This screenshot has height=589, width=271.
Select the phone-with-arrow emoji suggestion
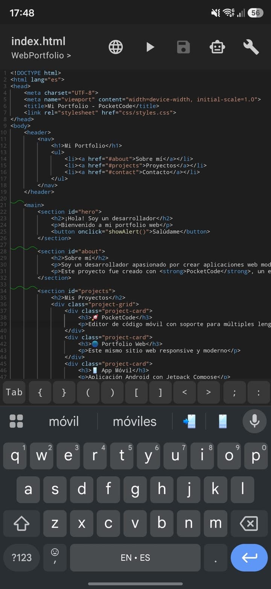[189, 421]
